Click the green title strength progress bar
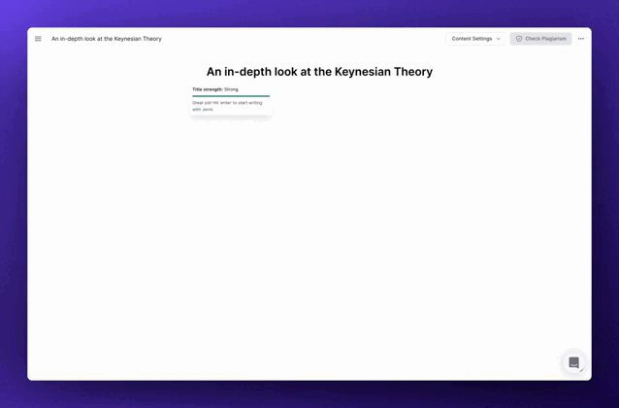619x408 pixels. (x=231, y=96)
